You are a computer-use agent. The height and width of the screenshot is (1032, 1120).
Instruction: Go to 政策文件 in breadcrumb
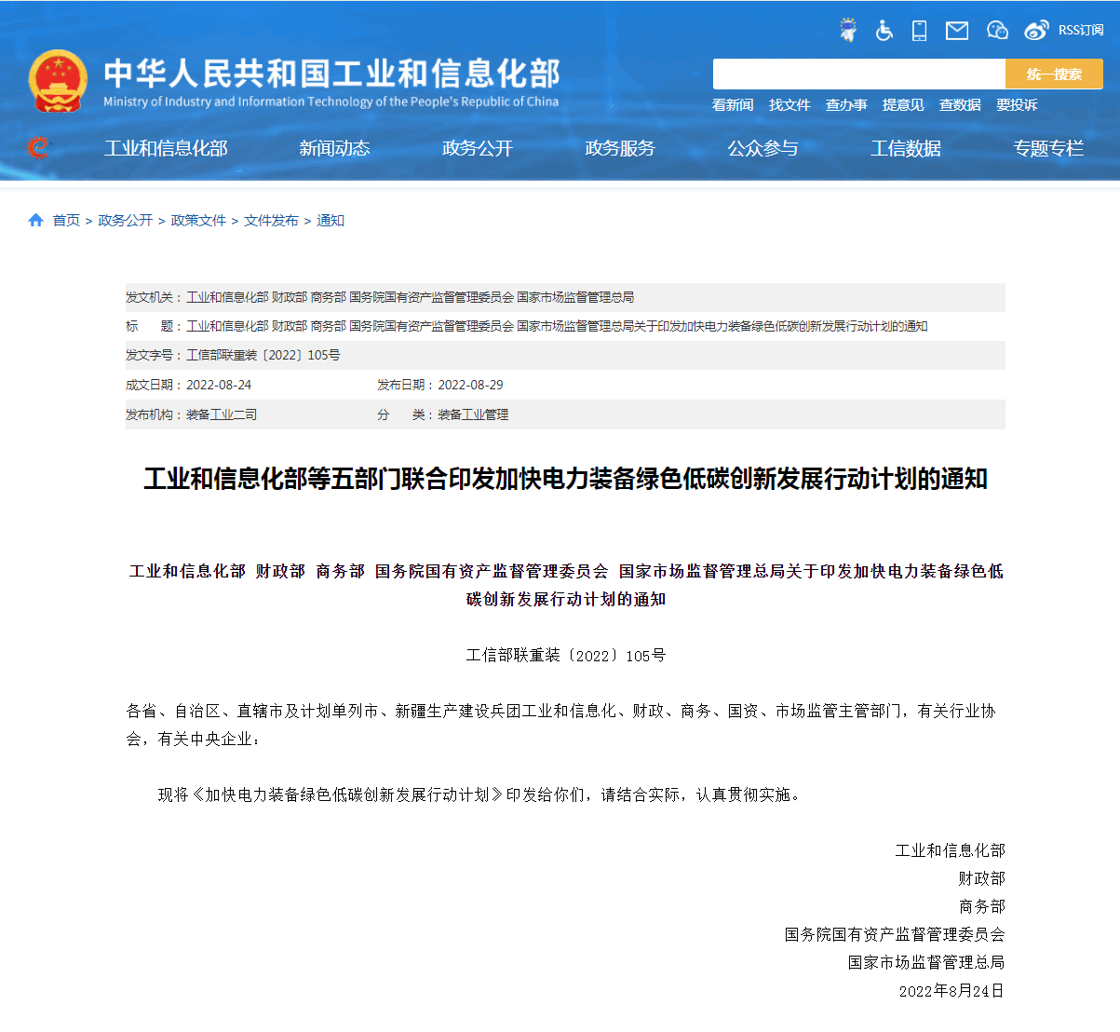click(198, 221)
